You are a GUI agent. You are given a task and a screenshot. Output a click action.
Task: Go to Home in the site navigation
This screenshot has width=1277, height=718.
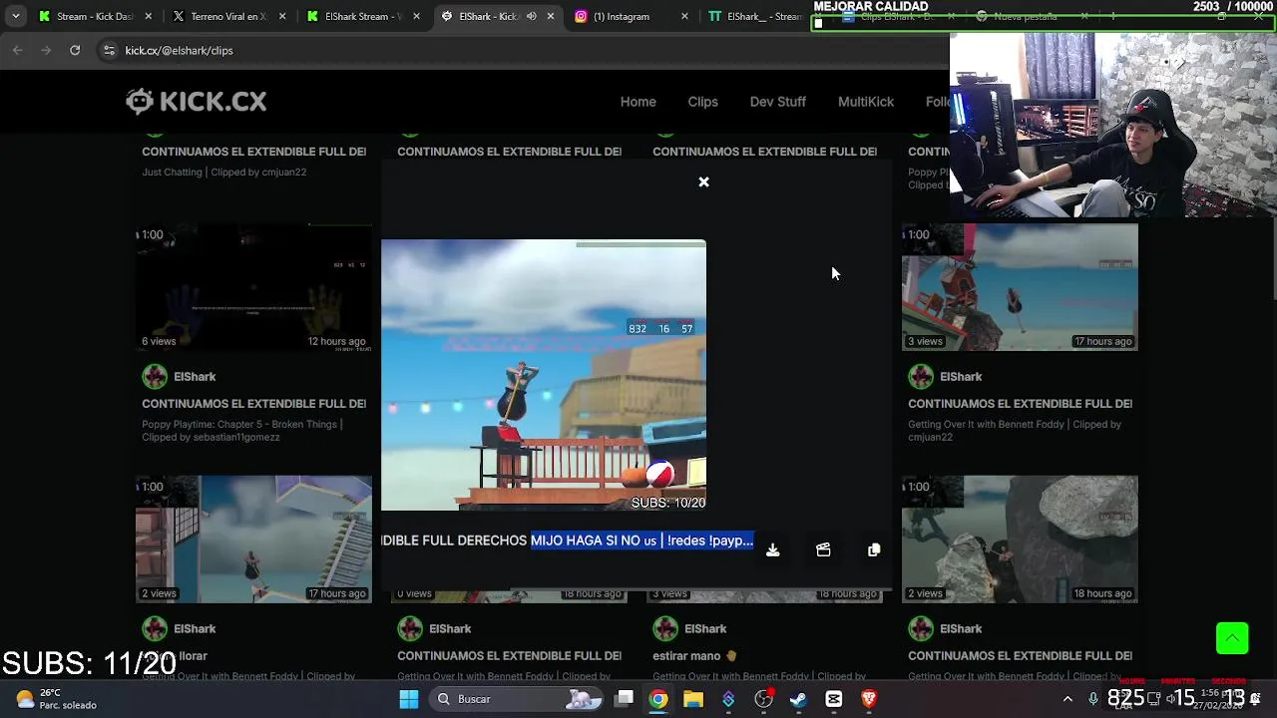coord(638,102)
